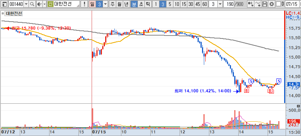Click the green 신 badge icon
301x136 pixels.
point(50,4)
